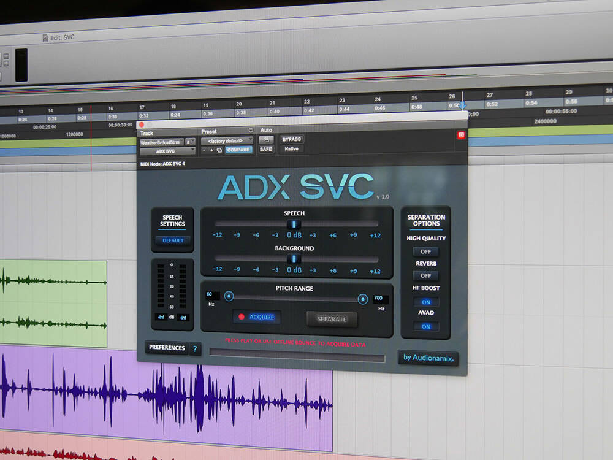Click the 0:36 min:sec ruler mark
Image resolution: width=613 pixels, height=460 pixels.
(208, 114)
